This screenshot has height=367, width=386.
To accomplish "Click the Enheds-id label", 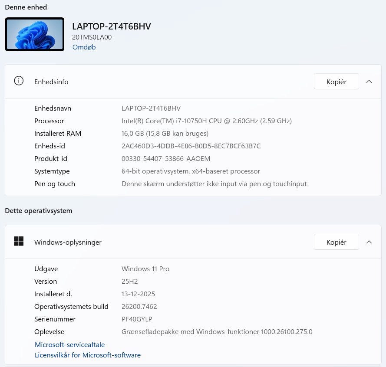I will click(x=50, y=146).
